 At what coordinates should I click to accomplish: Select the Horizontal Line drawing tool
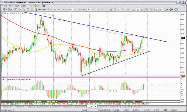(x=102, y=10)
